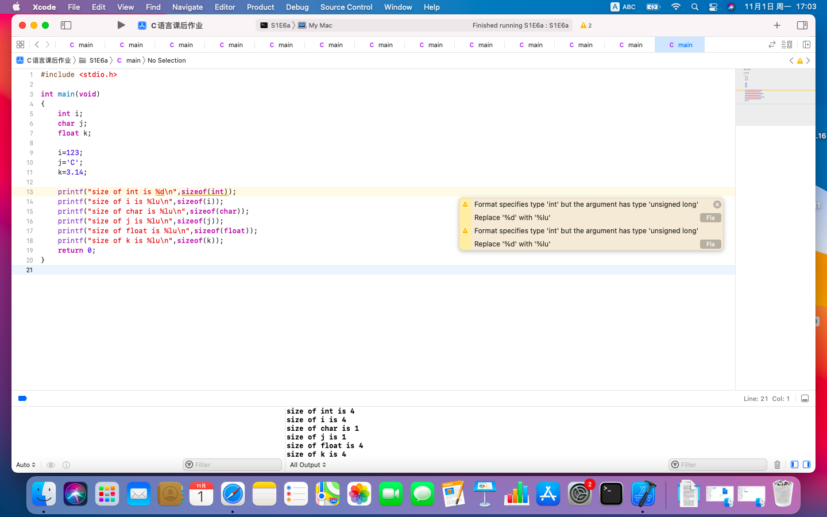Screen dimensions: 827x517
Task: Open the Source Control menu
Action: (x=346, y=7)
